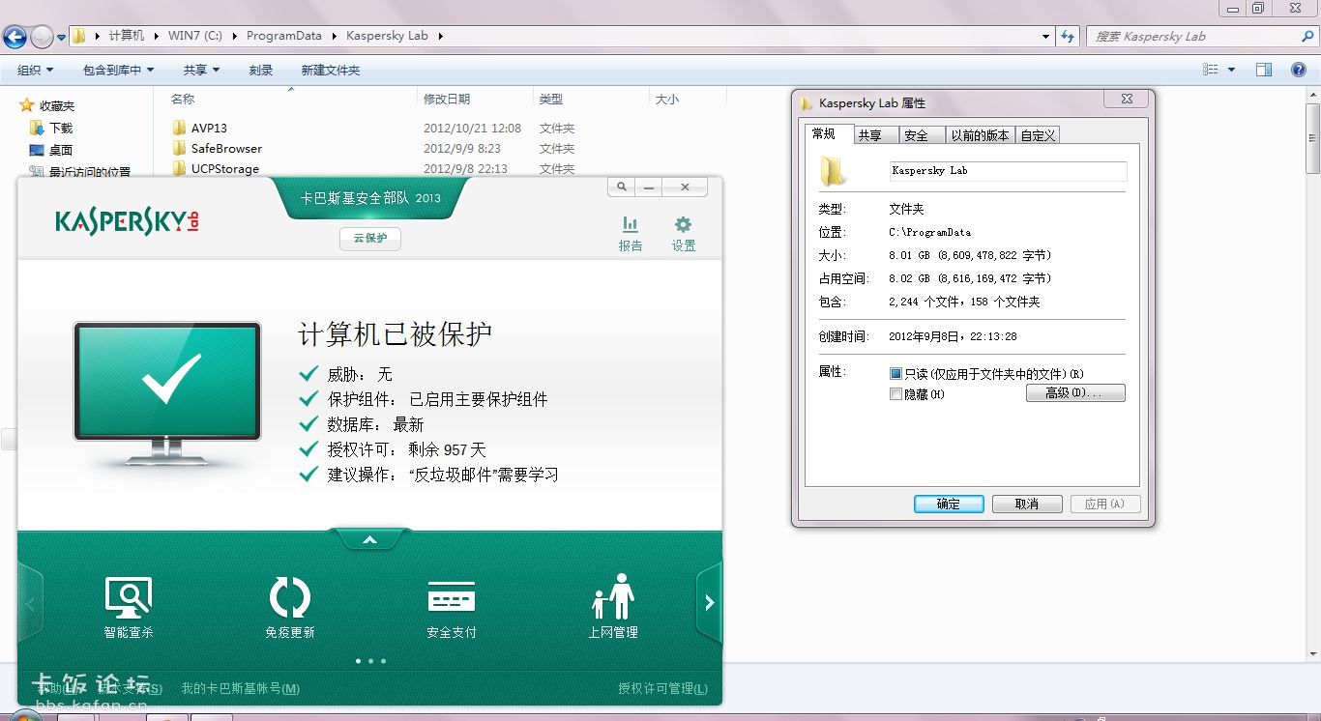
Task: Click the folder icon in the Properties dialog
Action: (834, 170)
